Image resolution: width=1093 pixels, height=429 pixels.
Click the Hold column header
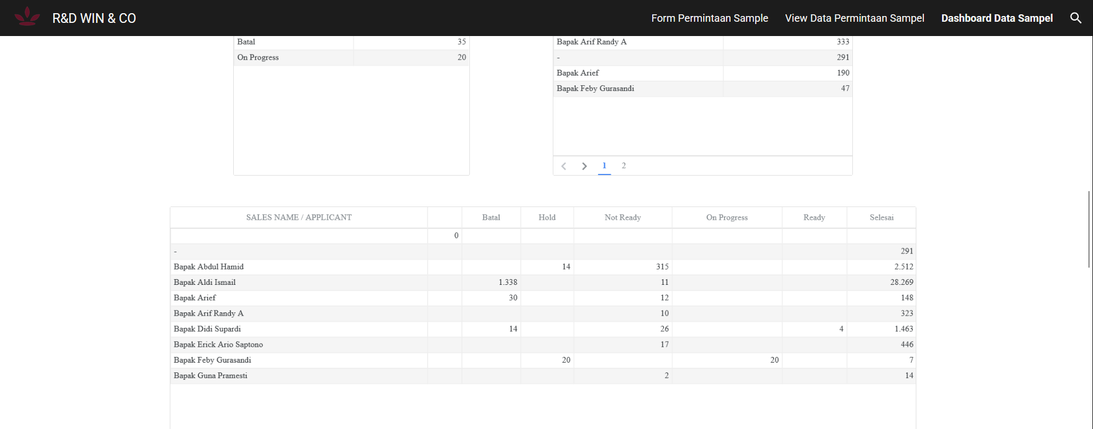(x=546, y=217)
